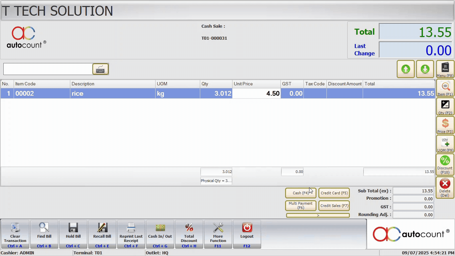Click the Logout button
The image size is (455, 256).
tap(247, 234)
